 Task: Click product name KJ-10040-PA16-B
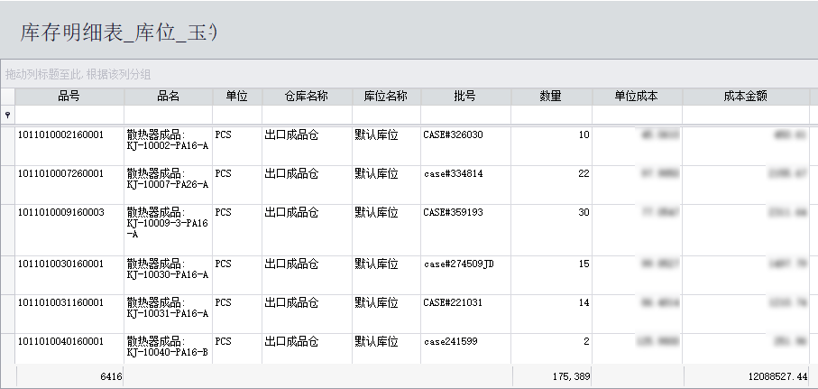click(168, 352)
